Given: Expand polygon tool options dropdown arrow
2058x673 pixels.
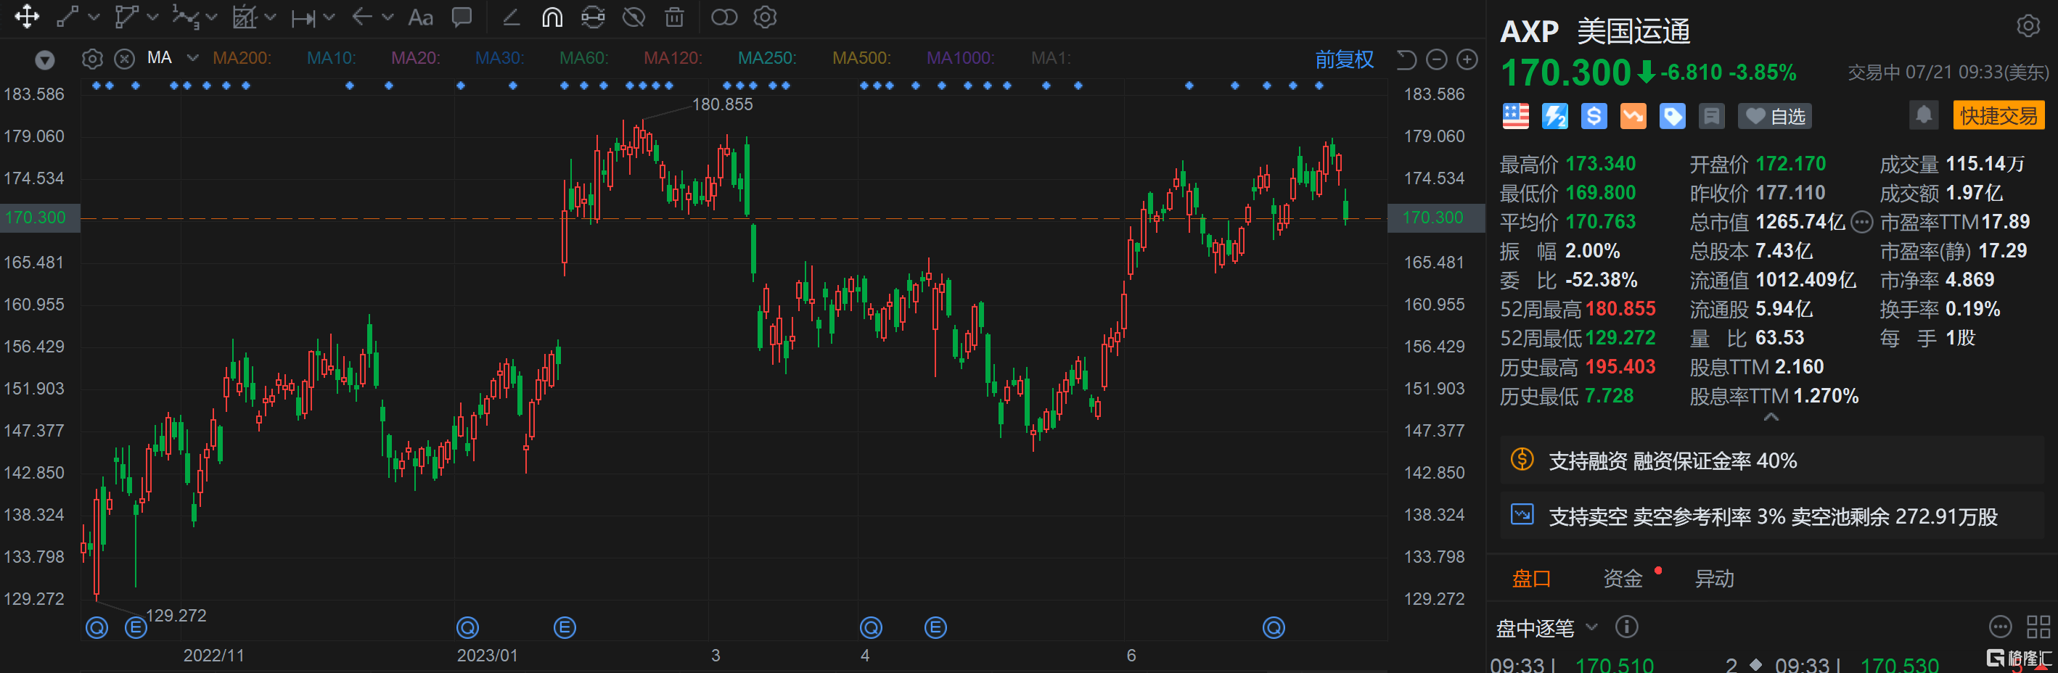Looking at the screenshot, I should [152, 17].
